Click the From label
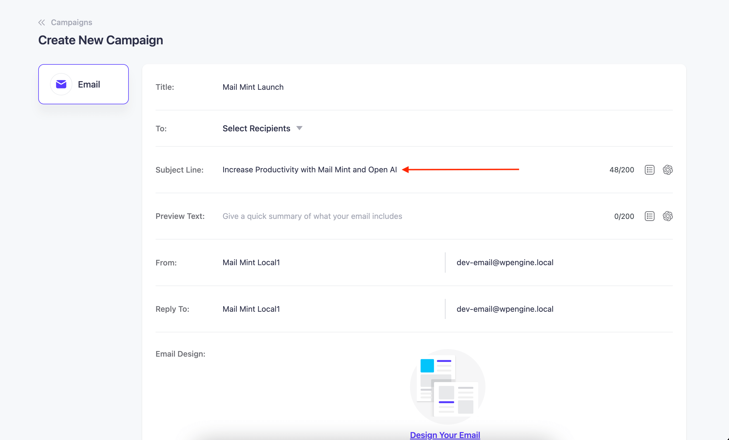This screenshot has width=729, height=440. pyautogui.click(x=166, y=263)
